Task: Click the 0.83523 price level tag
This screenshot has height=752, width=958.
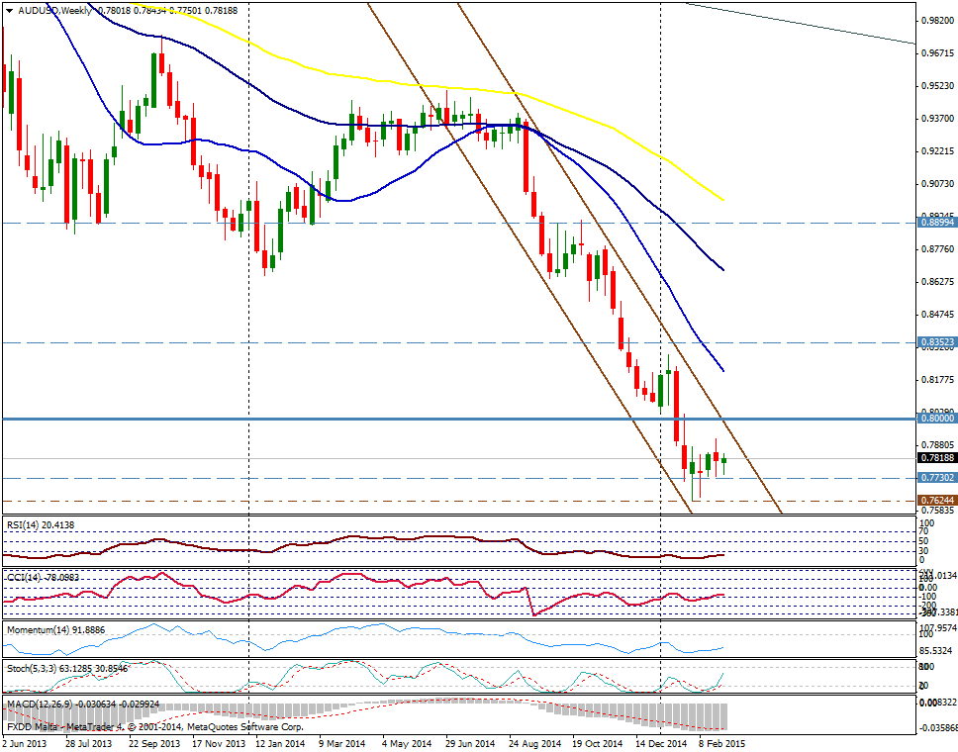Action: (936, 342)
